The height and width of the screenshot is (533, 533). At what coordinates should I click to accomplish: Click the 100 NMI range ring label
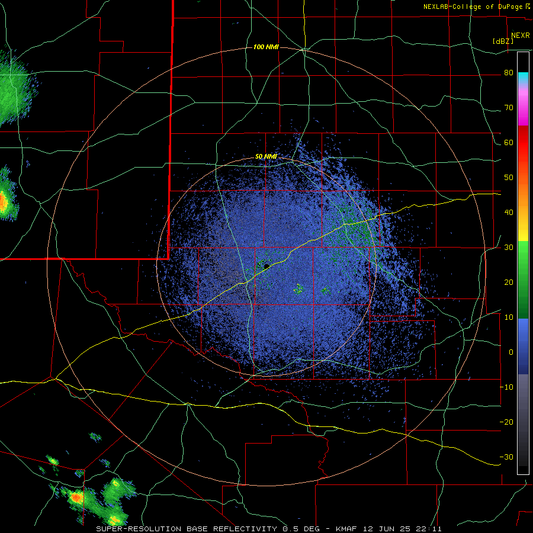click(x=266, y=47)
